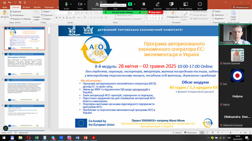
Task: Open Примечания comments in the status bar
Action: (190, 133)
